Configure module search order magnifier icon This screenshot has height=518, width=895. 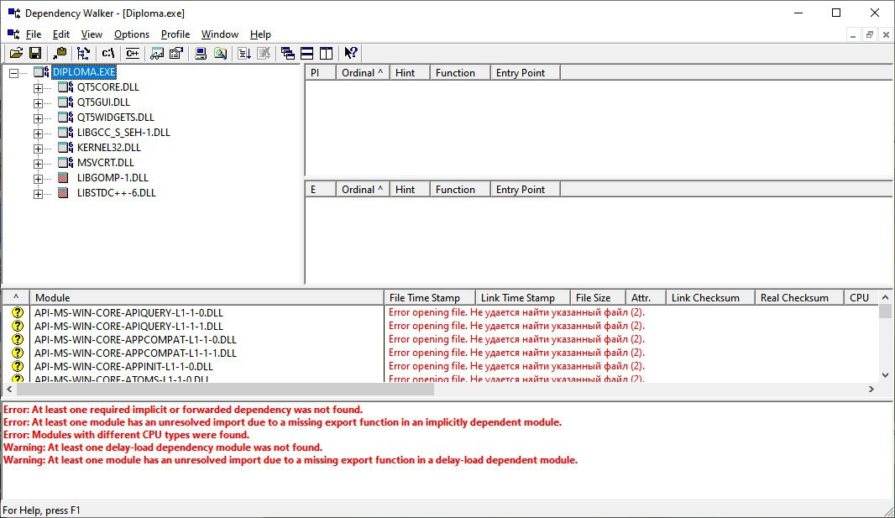(x=220, y=53)
